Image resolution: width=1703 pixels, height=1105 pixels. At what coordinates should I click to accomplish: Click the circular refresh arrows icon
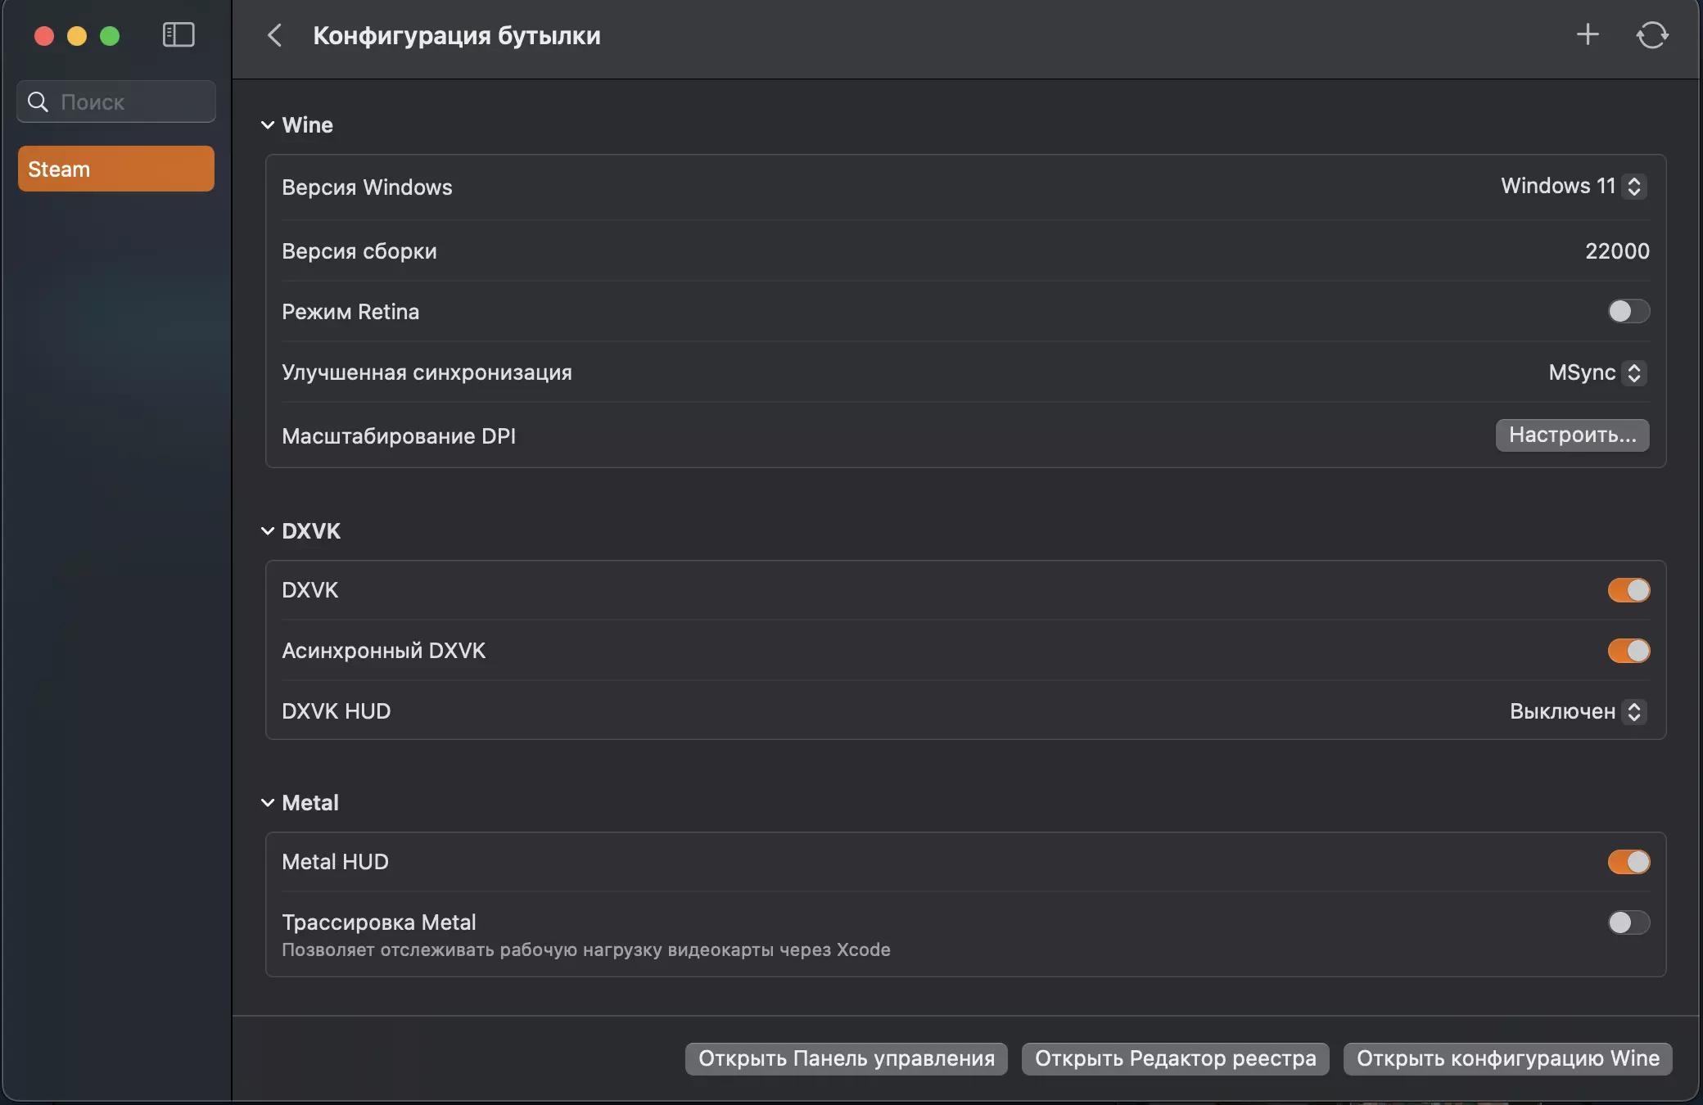(x=1651, y=35)
